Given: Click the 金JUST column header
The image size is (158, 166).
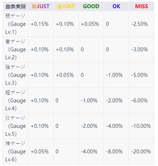Looking at the screenshot, I should click(66, 6).
